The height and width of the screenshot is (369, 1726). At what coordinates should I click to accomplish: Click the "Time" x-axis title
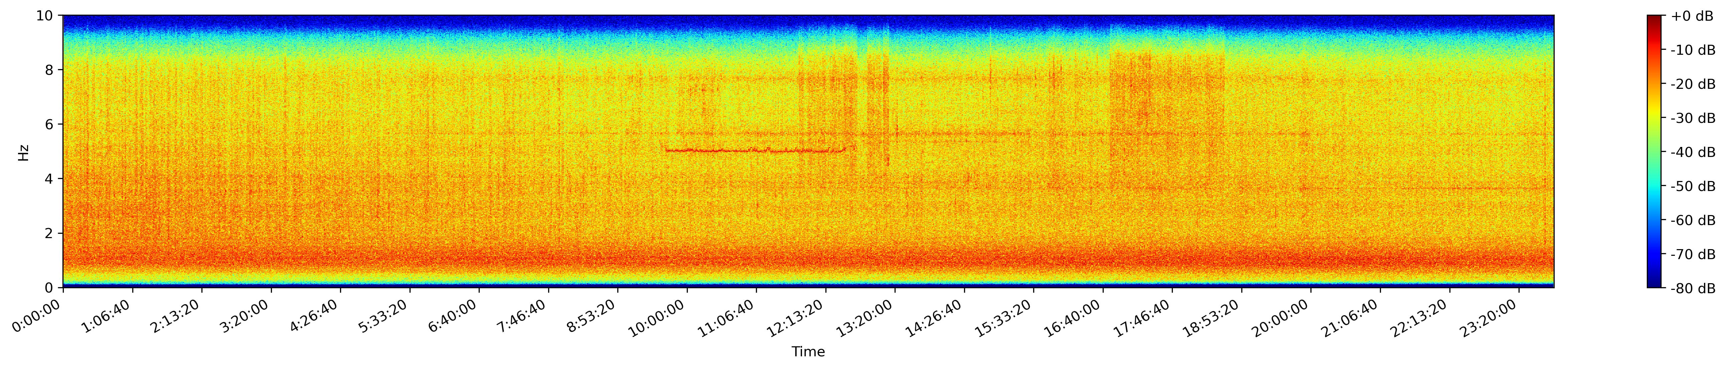coord(808,352)
